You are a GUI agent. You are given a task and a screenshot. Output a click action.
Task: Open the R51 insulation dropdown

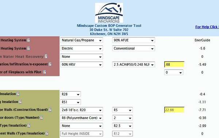pos(70,102)
